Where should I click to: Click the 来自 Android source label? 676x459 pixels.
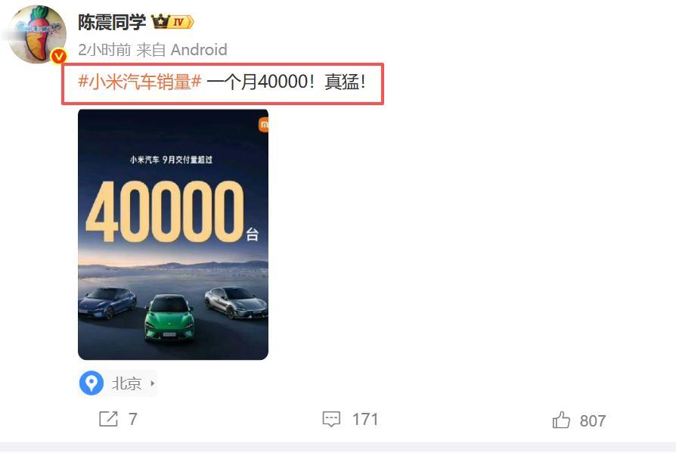pos(182,50)
